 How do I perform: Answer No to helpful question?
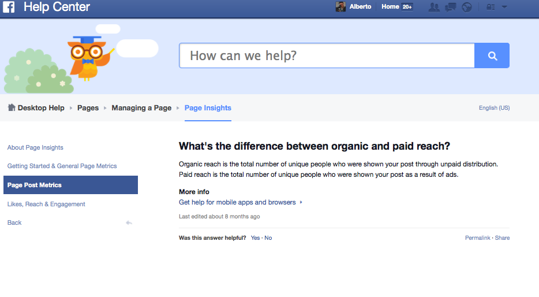pyautogui.click(x=268, y=238)
